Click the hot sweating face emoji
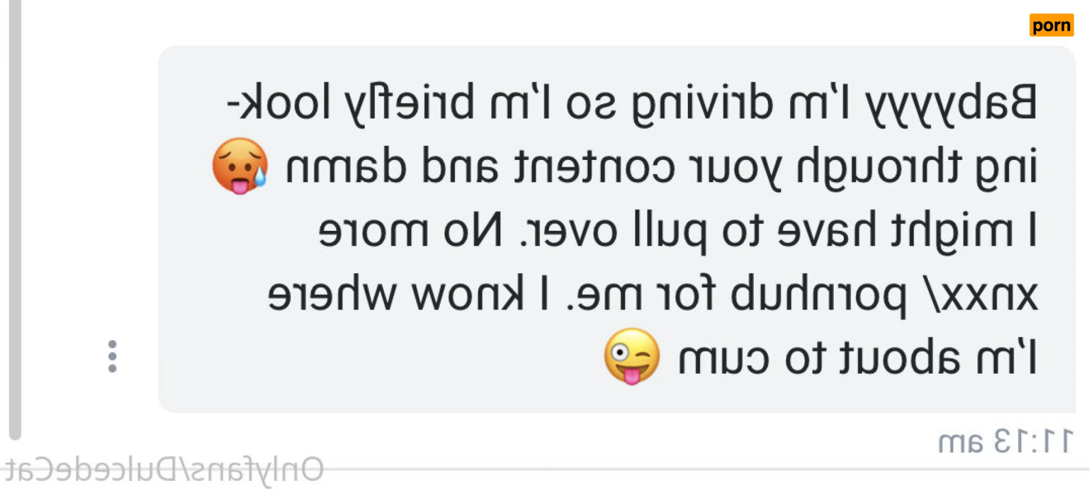The height and width of the screenshot is (495, 1089). (240, 166)
